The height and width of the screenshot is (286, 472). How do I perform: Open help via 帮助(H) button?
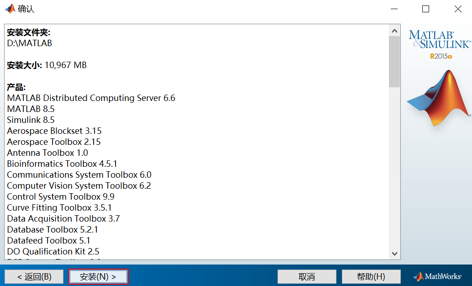tap(371, 277)
